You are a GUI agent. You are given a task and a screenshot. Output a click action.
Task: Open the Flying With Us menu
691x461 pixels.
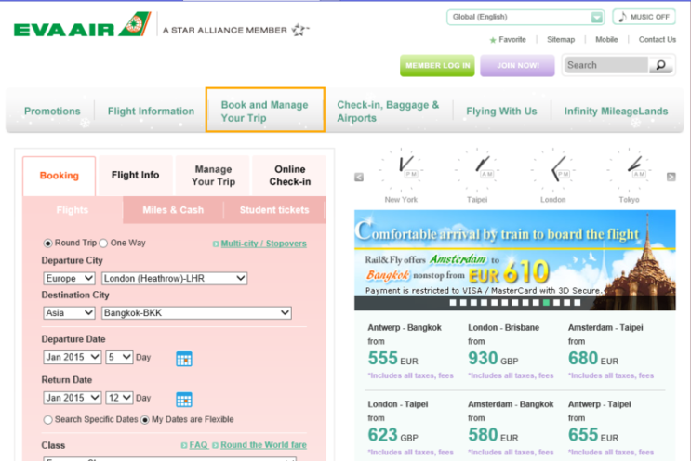[501, 111]
